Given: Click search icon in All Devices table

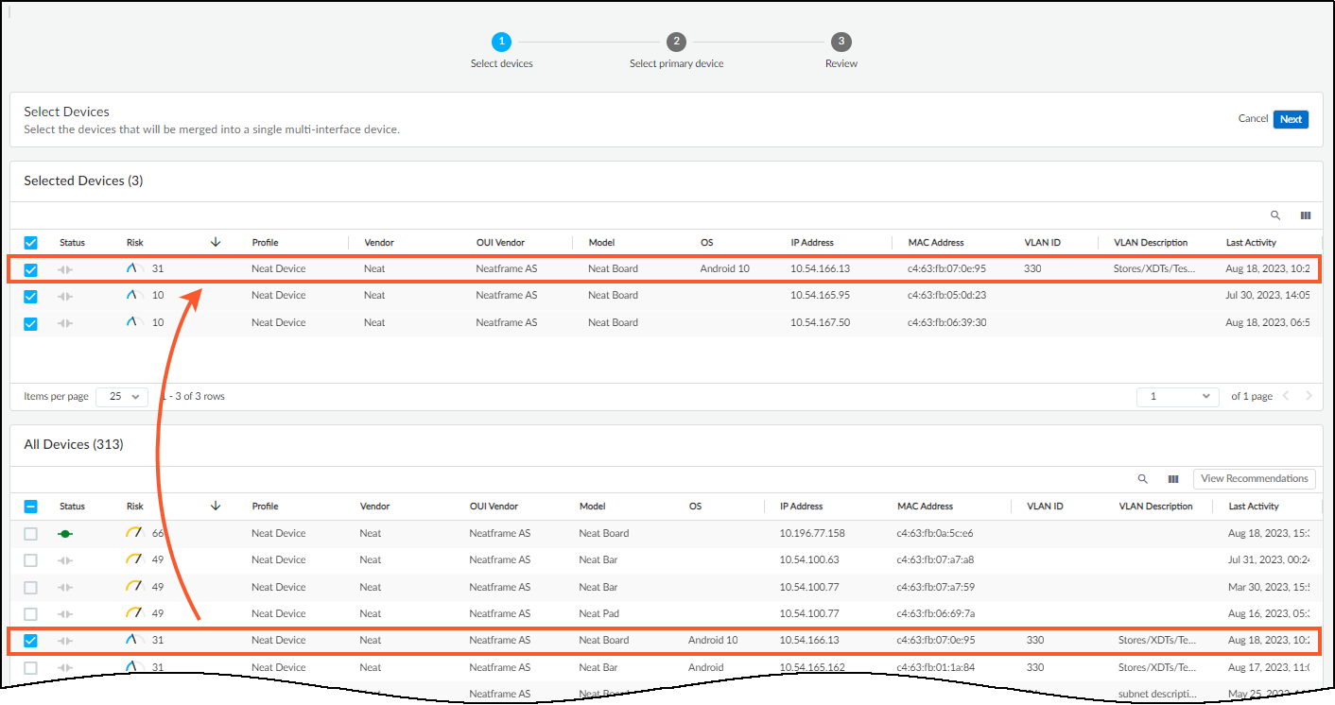Looking at the screenshot, I should 1143,479.
